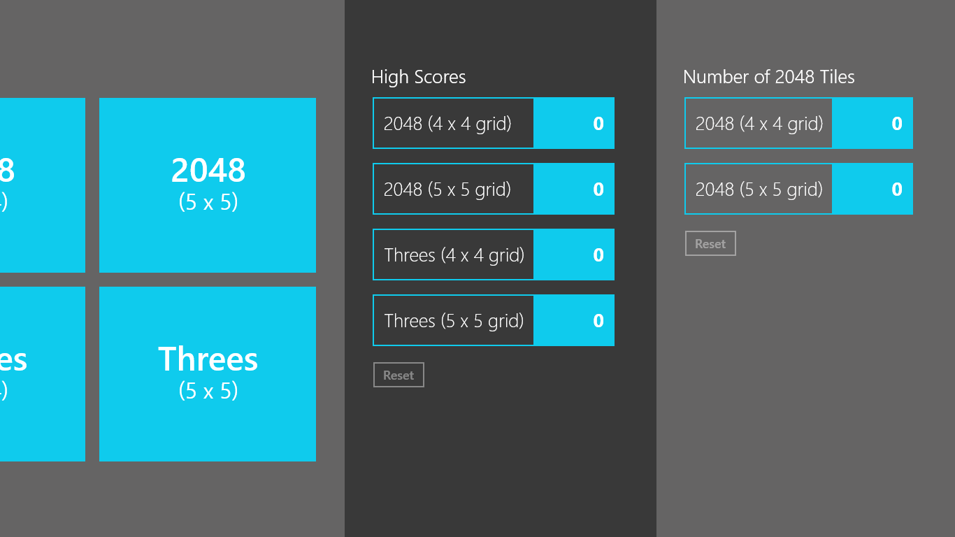The image size is (955, 537).
Task: Click Reset under High Scores
Action: [398, 375]
